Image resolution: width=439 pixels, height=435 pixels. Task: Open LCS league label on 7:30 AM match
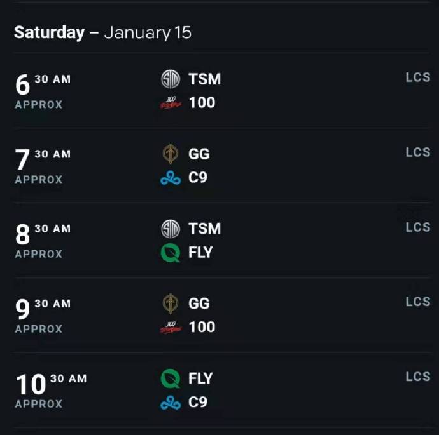click(x=418, y=152)
